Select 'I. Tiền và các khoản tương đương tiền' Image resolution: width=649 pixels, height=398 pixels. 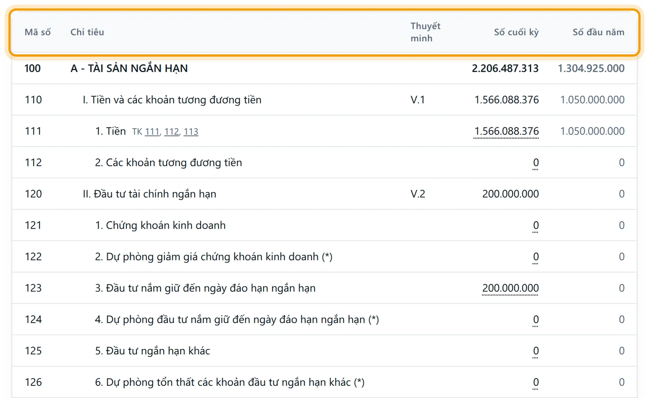tap(172, 100)
